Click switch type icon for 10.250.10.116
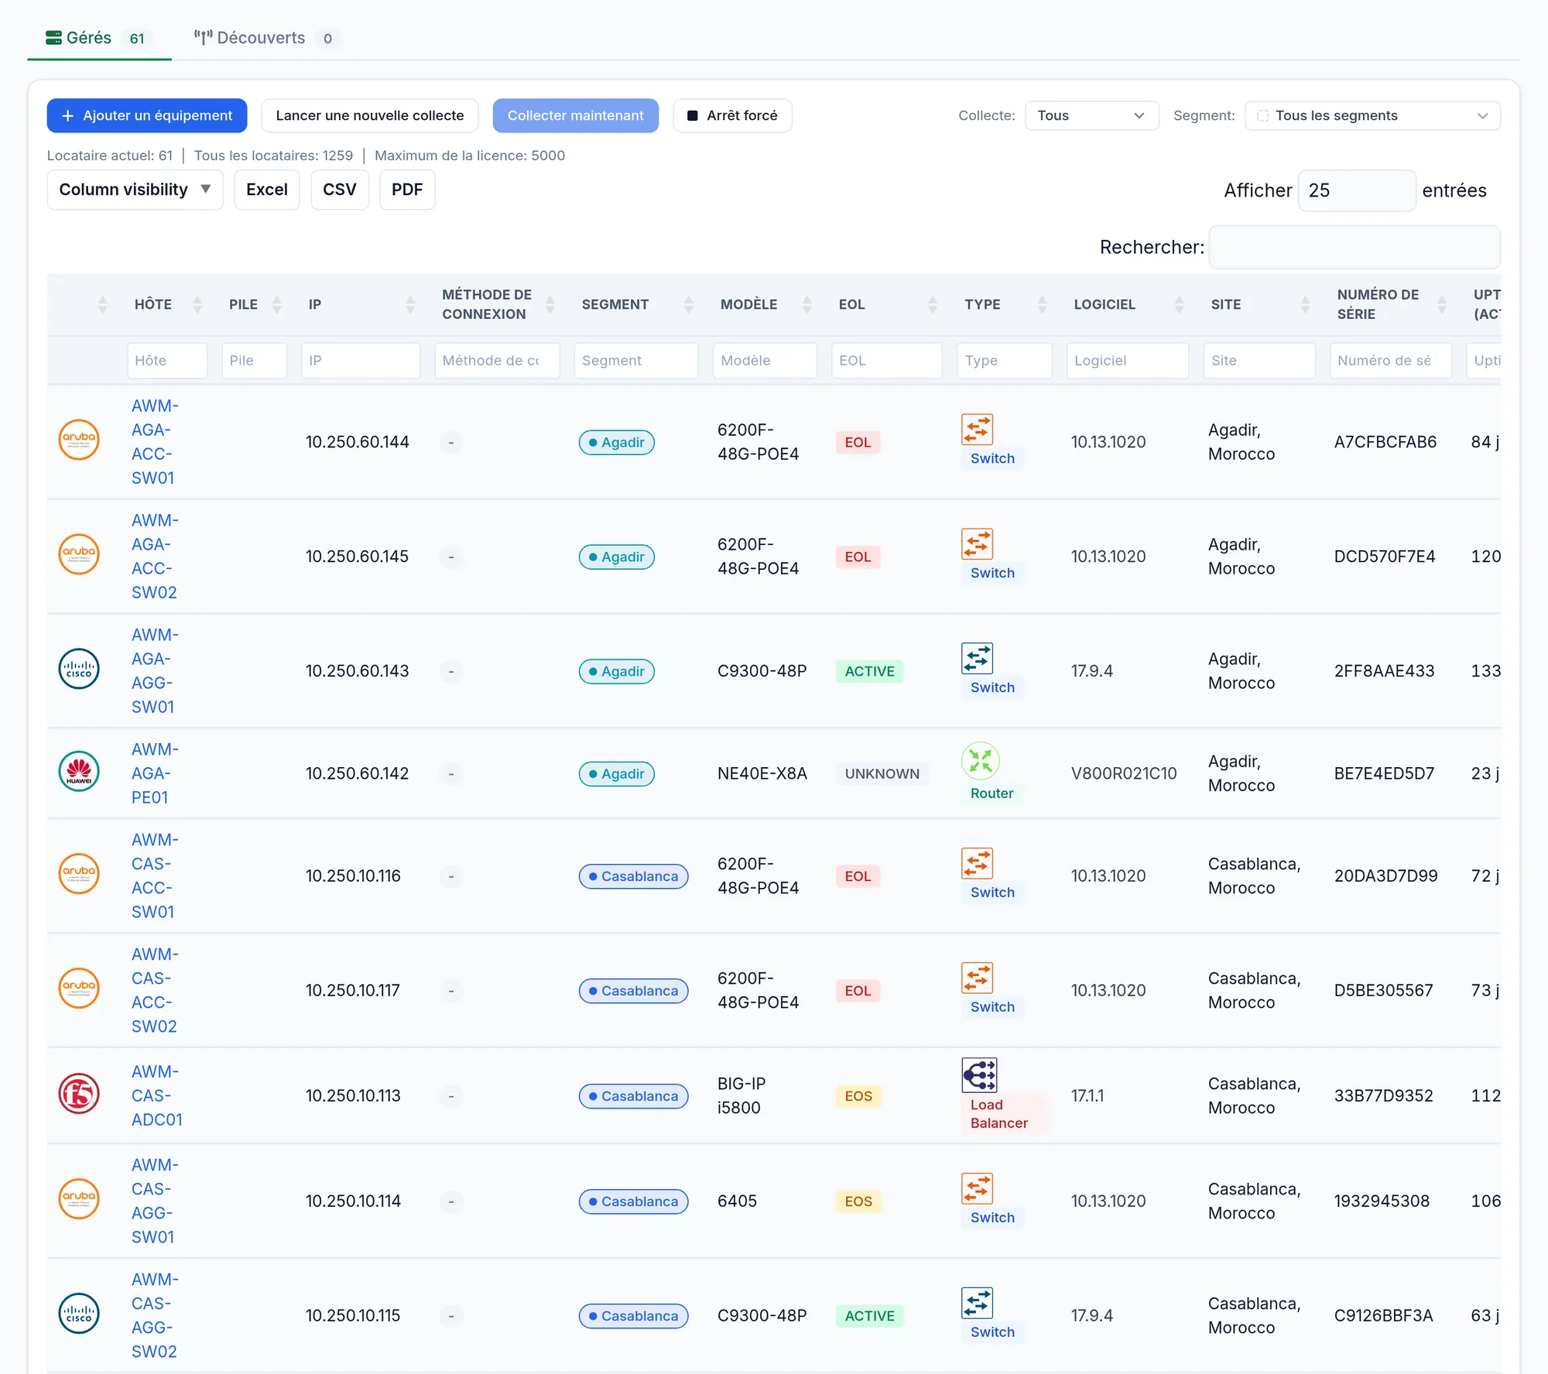 coord(978,863)
